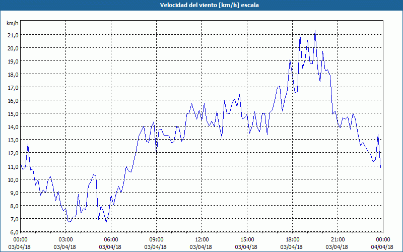Select the '17,0' y-axis value
Screen dimensions: 403x252
(13, 87)
